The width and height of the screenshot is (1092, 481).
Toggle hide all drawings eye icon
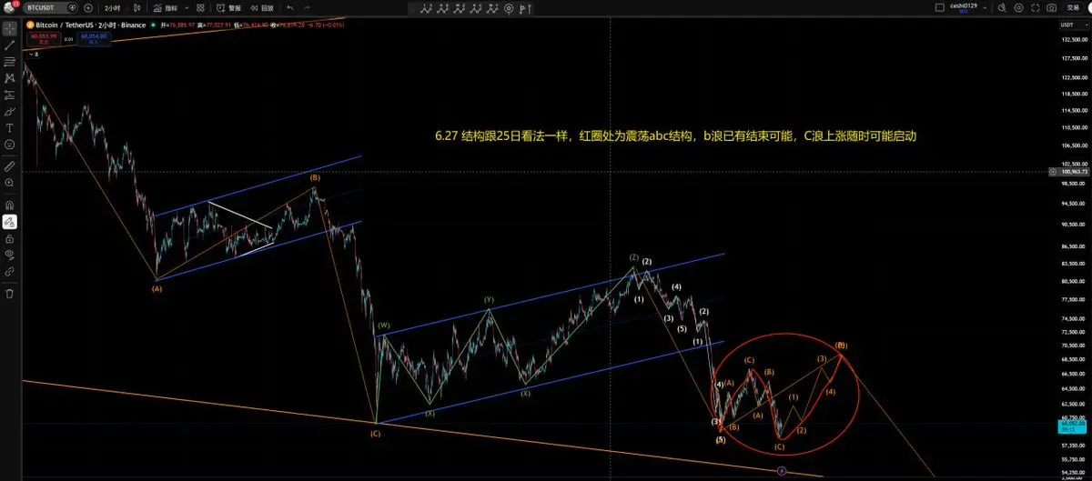(x=10, y=255)
